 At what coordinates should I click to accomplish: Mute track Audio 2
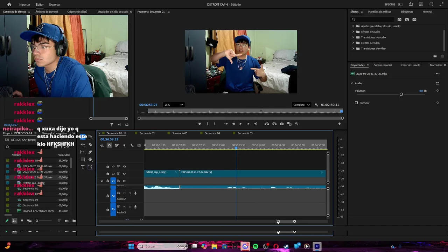pyautogui.click(x=124, y=193)
